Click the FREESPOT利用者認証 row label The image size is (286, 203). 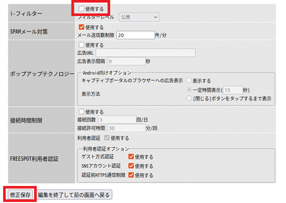[34, 159]
